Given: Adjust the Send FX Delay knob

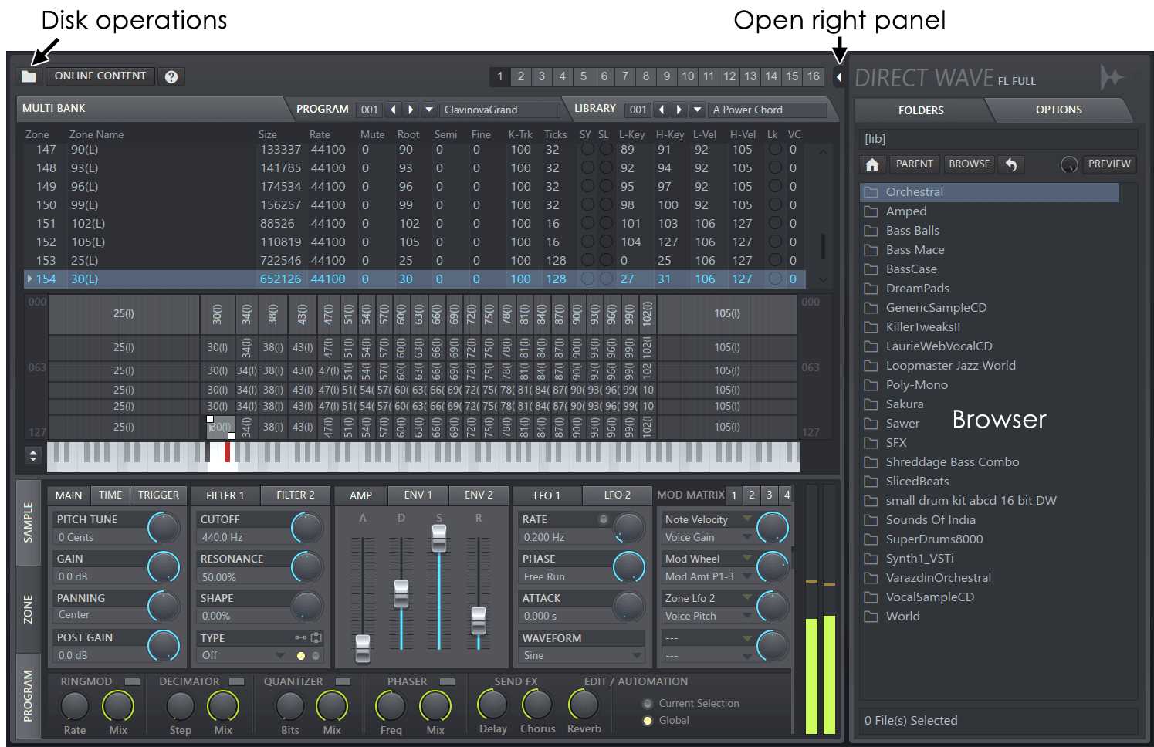Looking at the screenshot, I should point(492,704).
